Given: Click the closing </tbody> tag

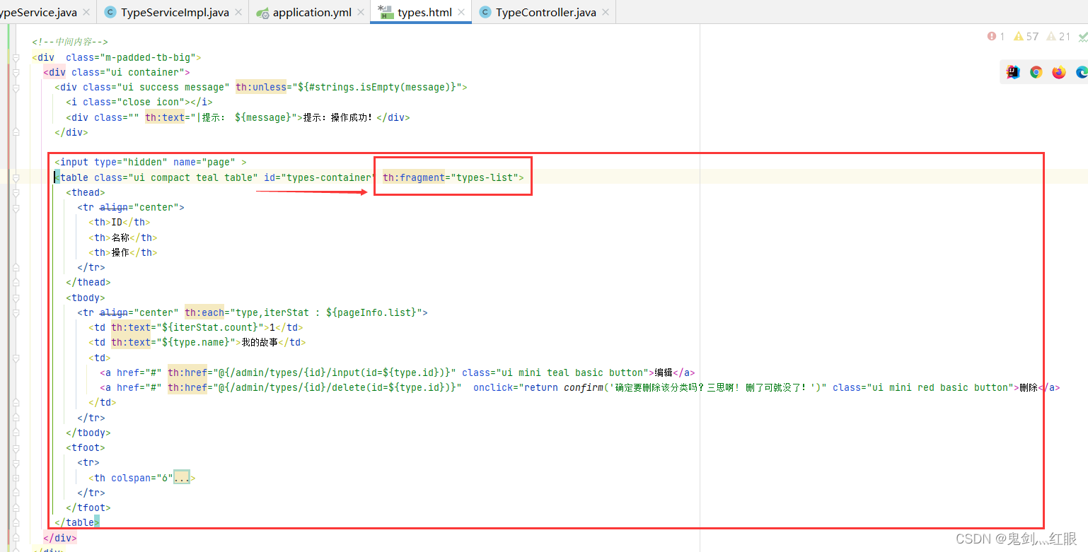Looking at the screenshot, I should pyautogui.click(x=88, y=433).
